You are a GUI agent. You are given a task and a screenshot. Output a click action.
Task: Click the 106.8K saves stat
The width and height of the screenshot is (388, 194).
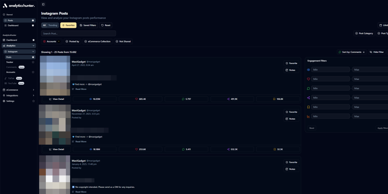[278, 99]
